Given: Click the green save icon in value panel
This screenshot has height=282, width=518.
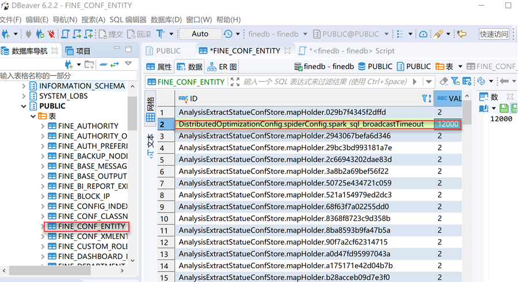Looking at the screenshot, I should (x=504, y=108).
